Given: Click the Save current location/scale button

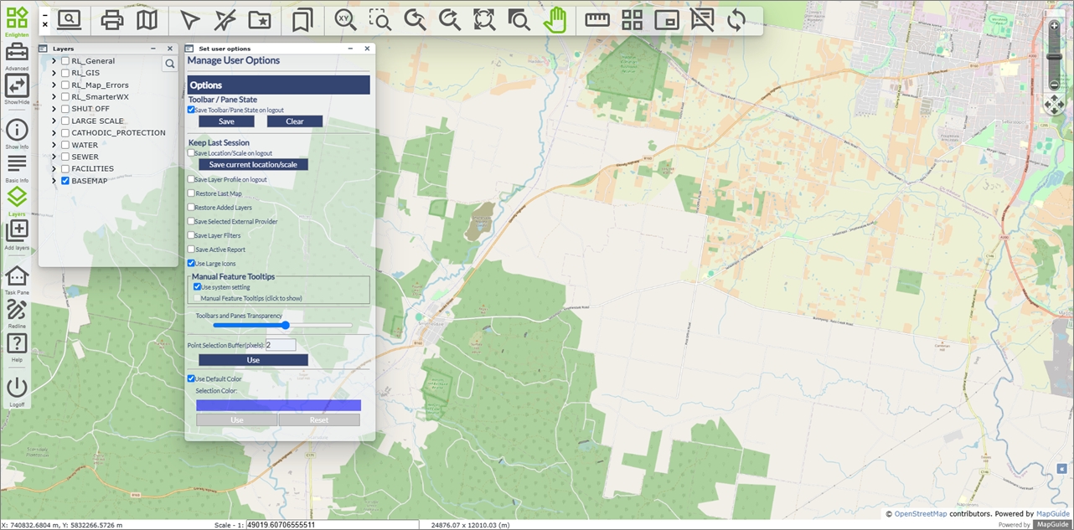Looking at the screenshot, I should tap(253, 165).
